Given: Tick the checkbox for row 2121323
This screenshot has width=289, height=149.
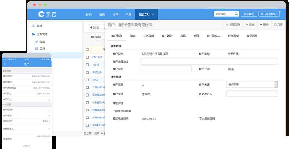Looking at the screenshot, I should point(87,57).
